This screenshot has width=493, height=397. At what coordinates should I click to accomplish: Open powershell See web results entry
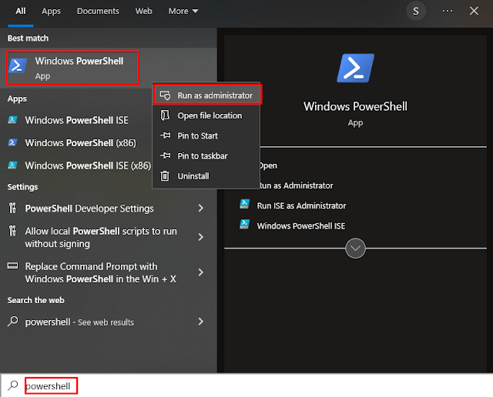pyautogui.click(x=108, y=322)
